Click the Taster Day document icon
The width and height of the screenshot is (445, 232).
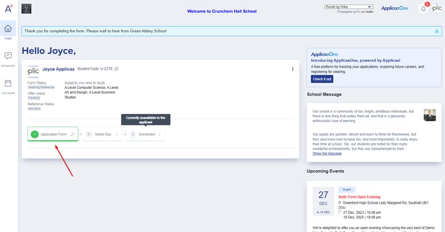point(89,134)
